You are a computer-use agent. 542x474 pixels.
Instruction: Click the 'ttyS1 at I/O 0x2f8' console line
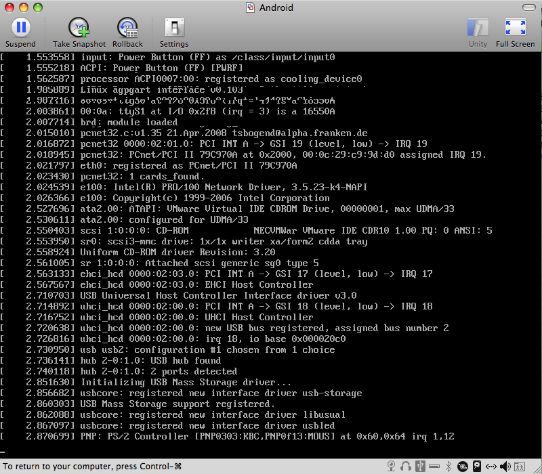point(208,111)
